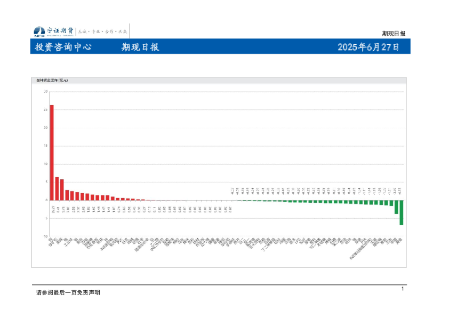The width and height of the screenshot is (449, 318).
Task: Click the 25 y-axis tick label
Action: click(46, 109)
